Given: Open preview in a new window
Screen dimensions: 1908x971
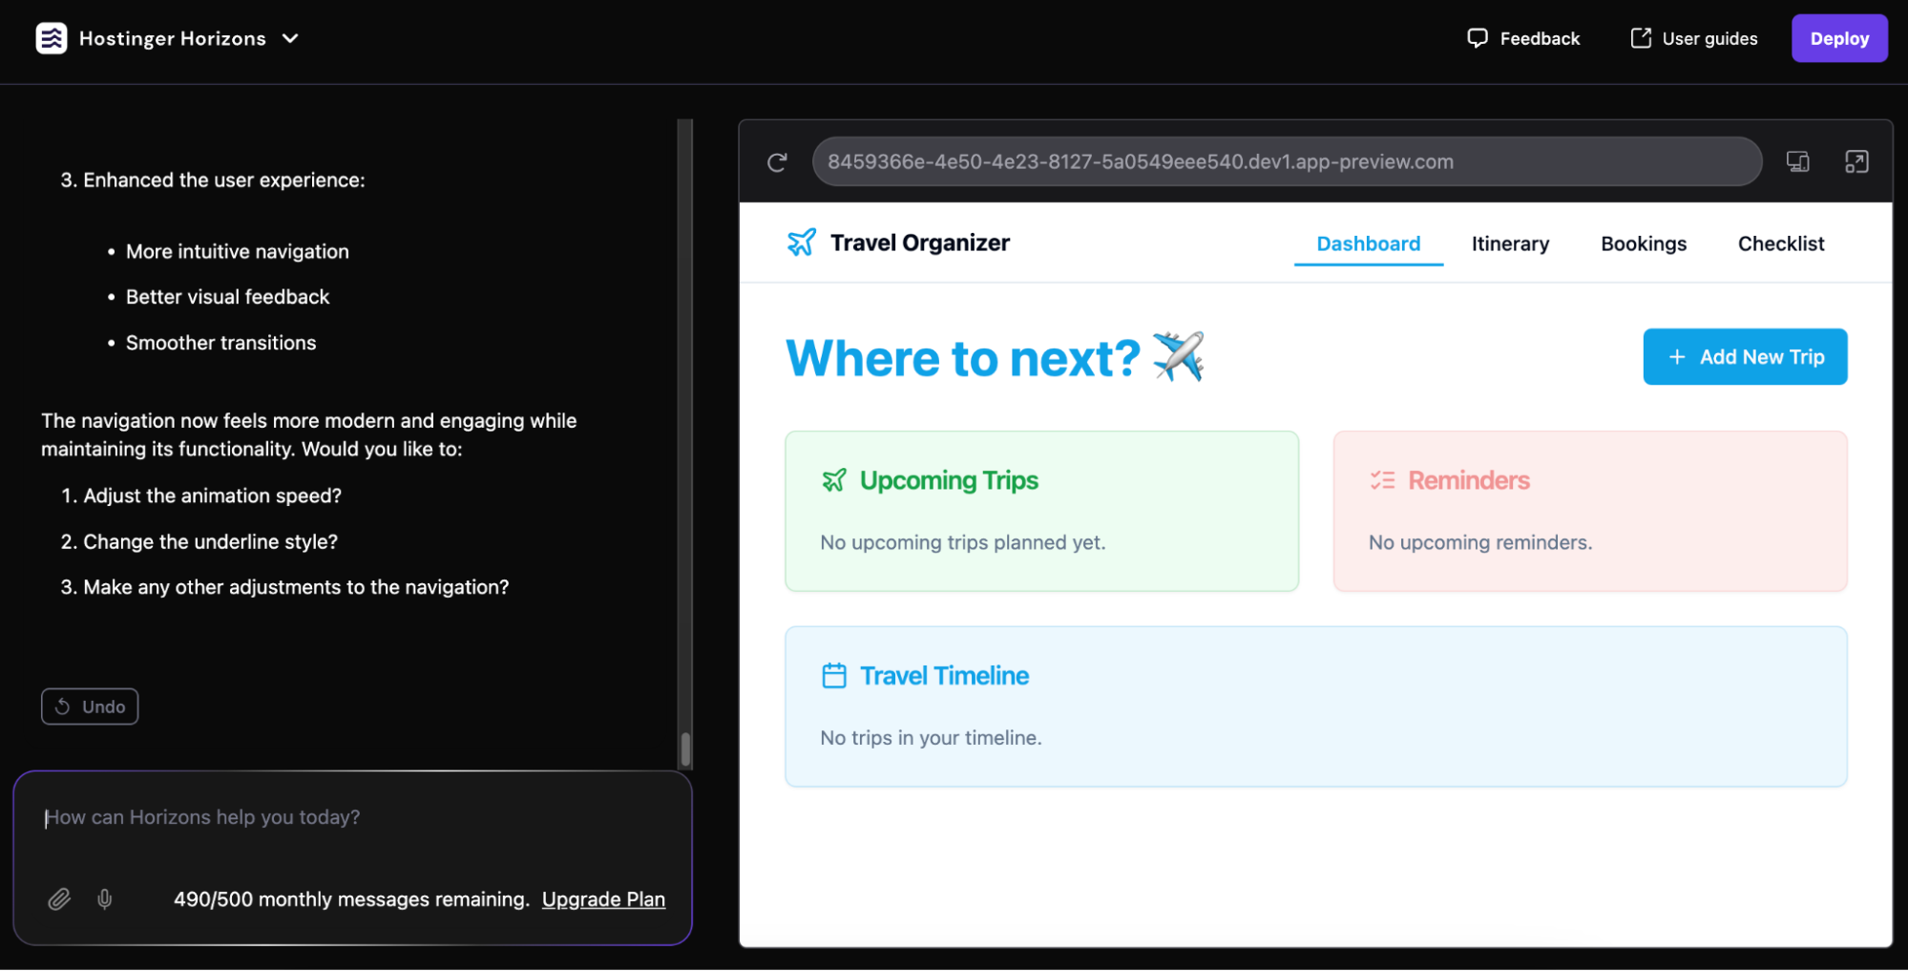Looking at the screenshot, I should coord(1857,161).
